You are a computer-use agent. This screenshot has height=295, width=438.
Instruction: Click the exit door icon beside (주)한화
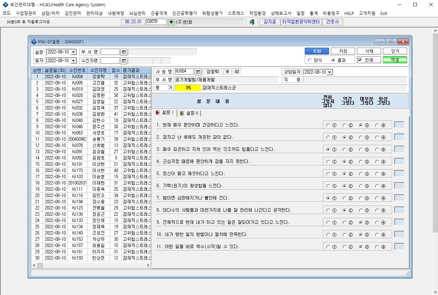pos(252,22)
